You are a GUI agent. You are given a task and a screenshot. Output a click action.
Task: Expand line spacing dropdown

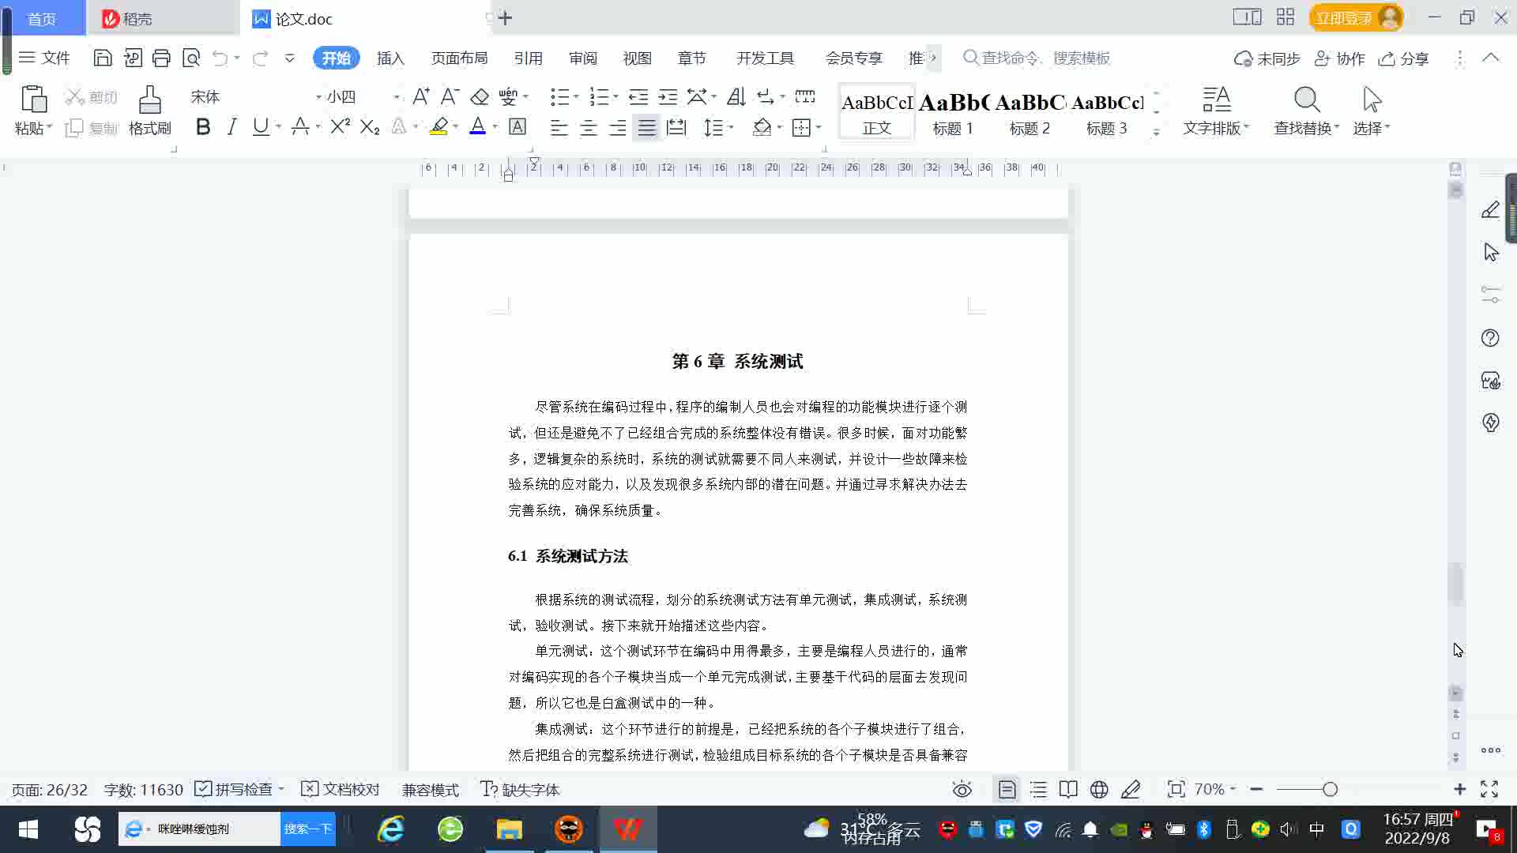click(x=732, y=126)
